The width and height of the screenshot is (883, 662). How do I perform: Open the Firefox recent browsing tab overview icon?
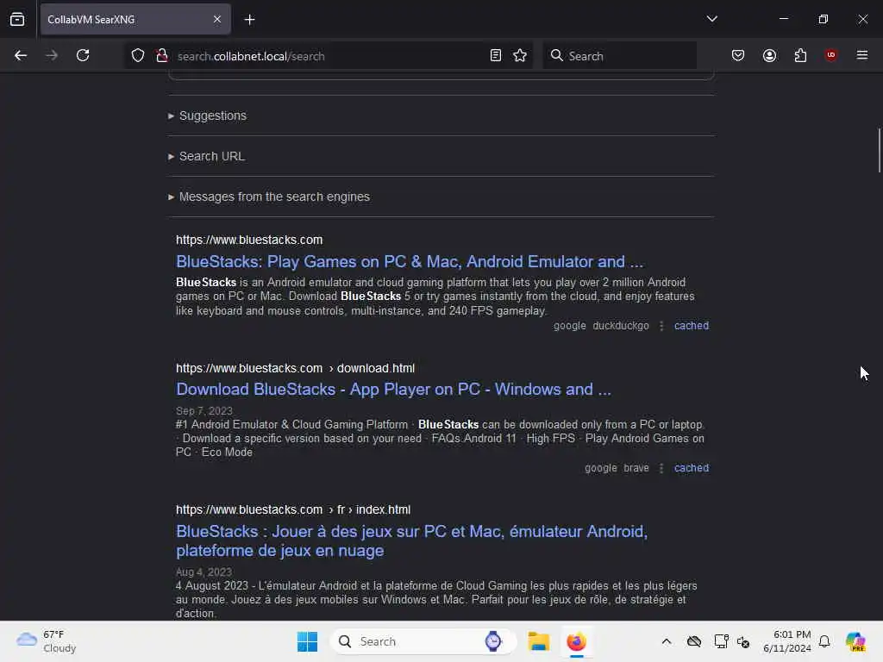click(x=17, y=20)
